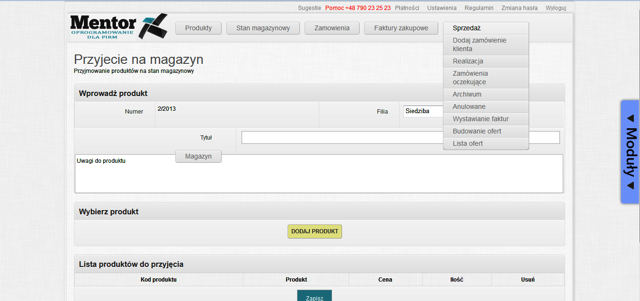Expand the Moduły side panel

(x=630, y=151)
